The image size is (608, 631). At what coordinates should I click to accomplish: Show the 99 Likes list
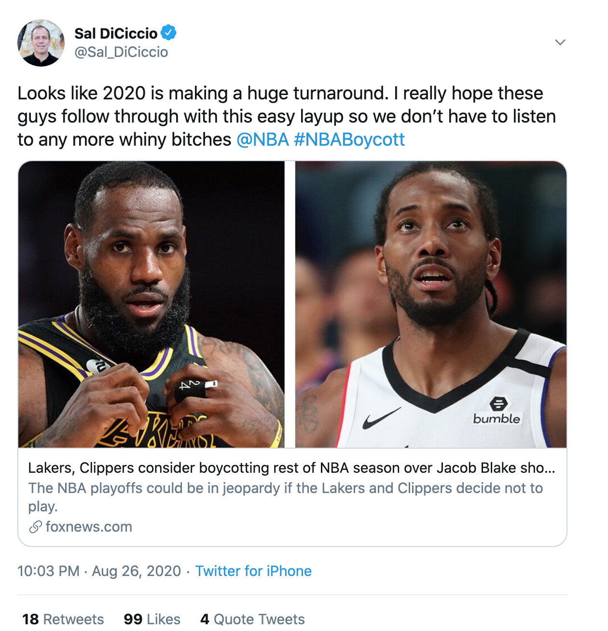tap(152, 619)
